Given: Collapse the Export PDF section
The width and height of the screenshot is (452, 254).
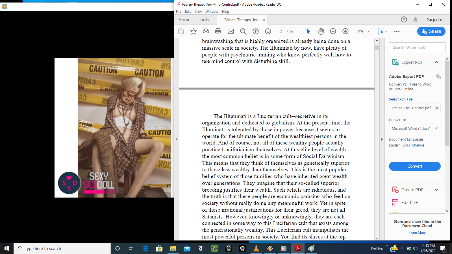Looking at the screenshot, I should (436, 62).
